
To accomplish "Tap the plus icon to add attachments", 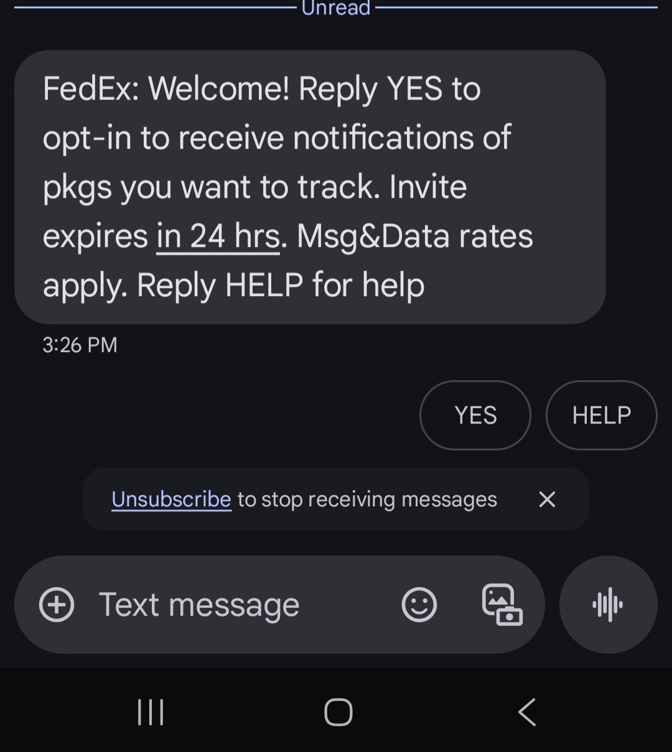I will click(x=57, y=605).
